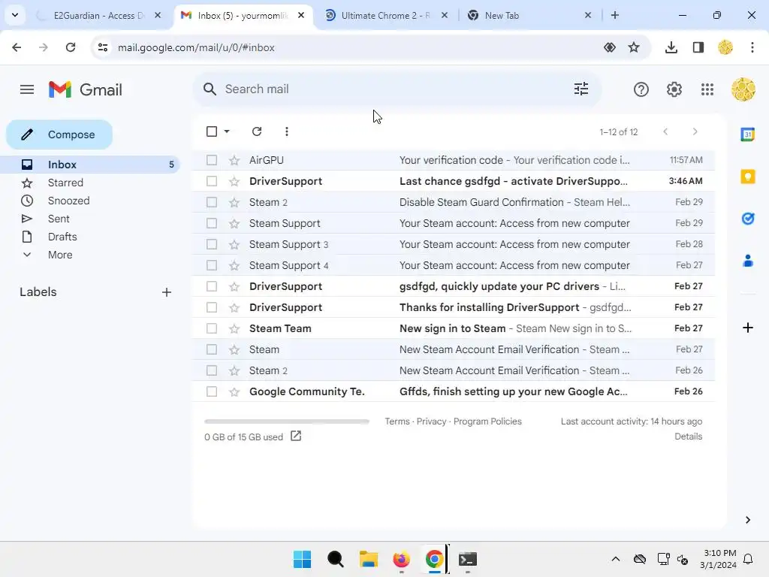Open Chrome downloads icon
Viewport: 769px width, 577px height.
pyautogui.click(x=671, y=47)
